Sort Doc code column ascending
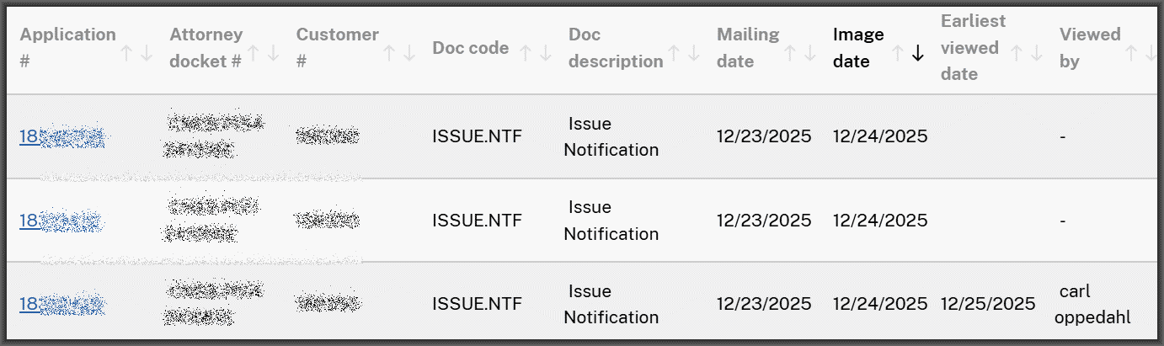Image resolution: width=1164 pixels, height=346 pixels. pyautogui.click(x=526, y=54)
